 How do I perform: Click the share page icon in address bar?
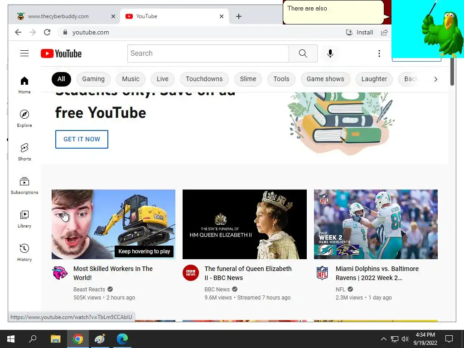384,32
